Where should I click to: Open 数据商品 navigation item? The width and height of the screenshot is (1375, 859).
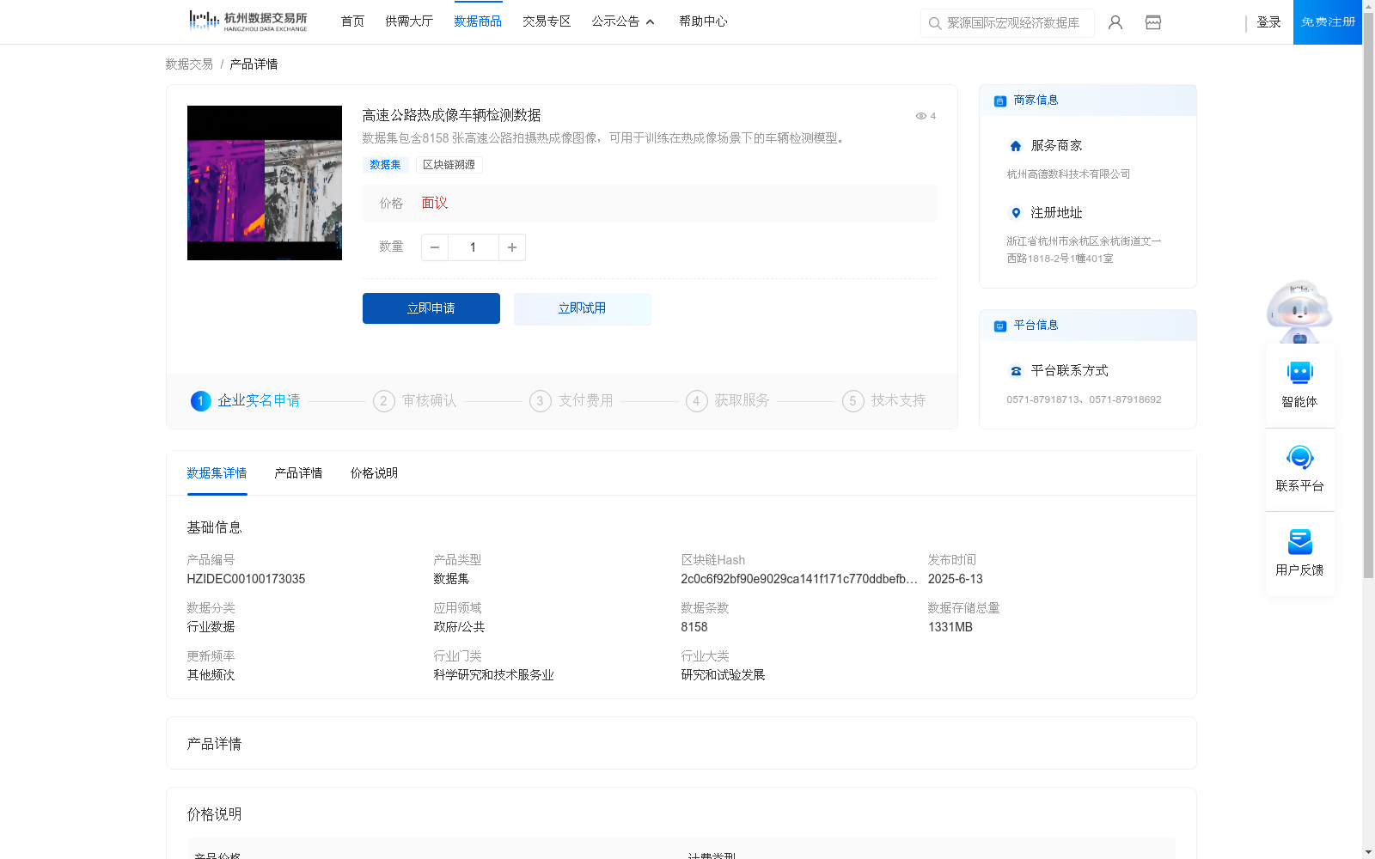[x=478, y=21]
